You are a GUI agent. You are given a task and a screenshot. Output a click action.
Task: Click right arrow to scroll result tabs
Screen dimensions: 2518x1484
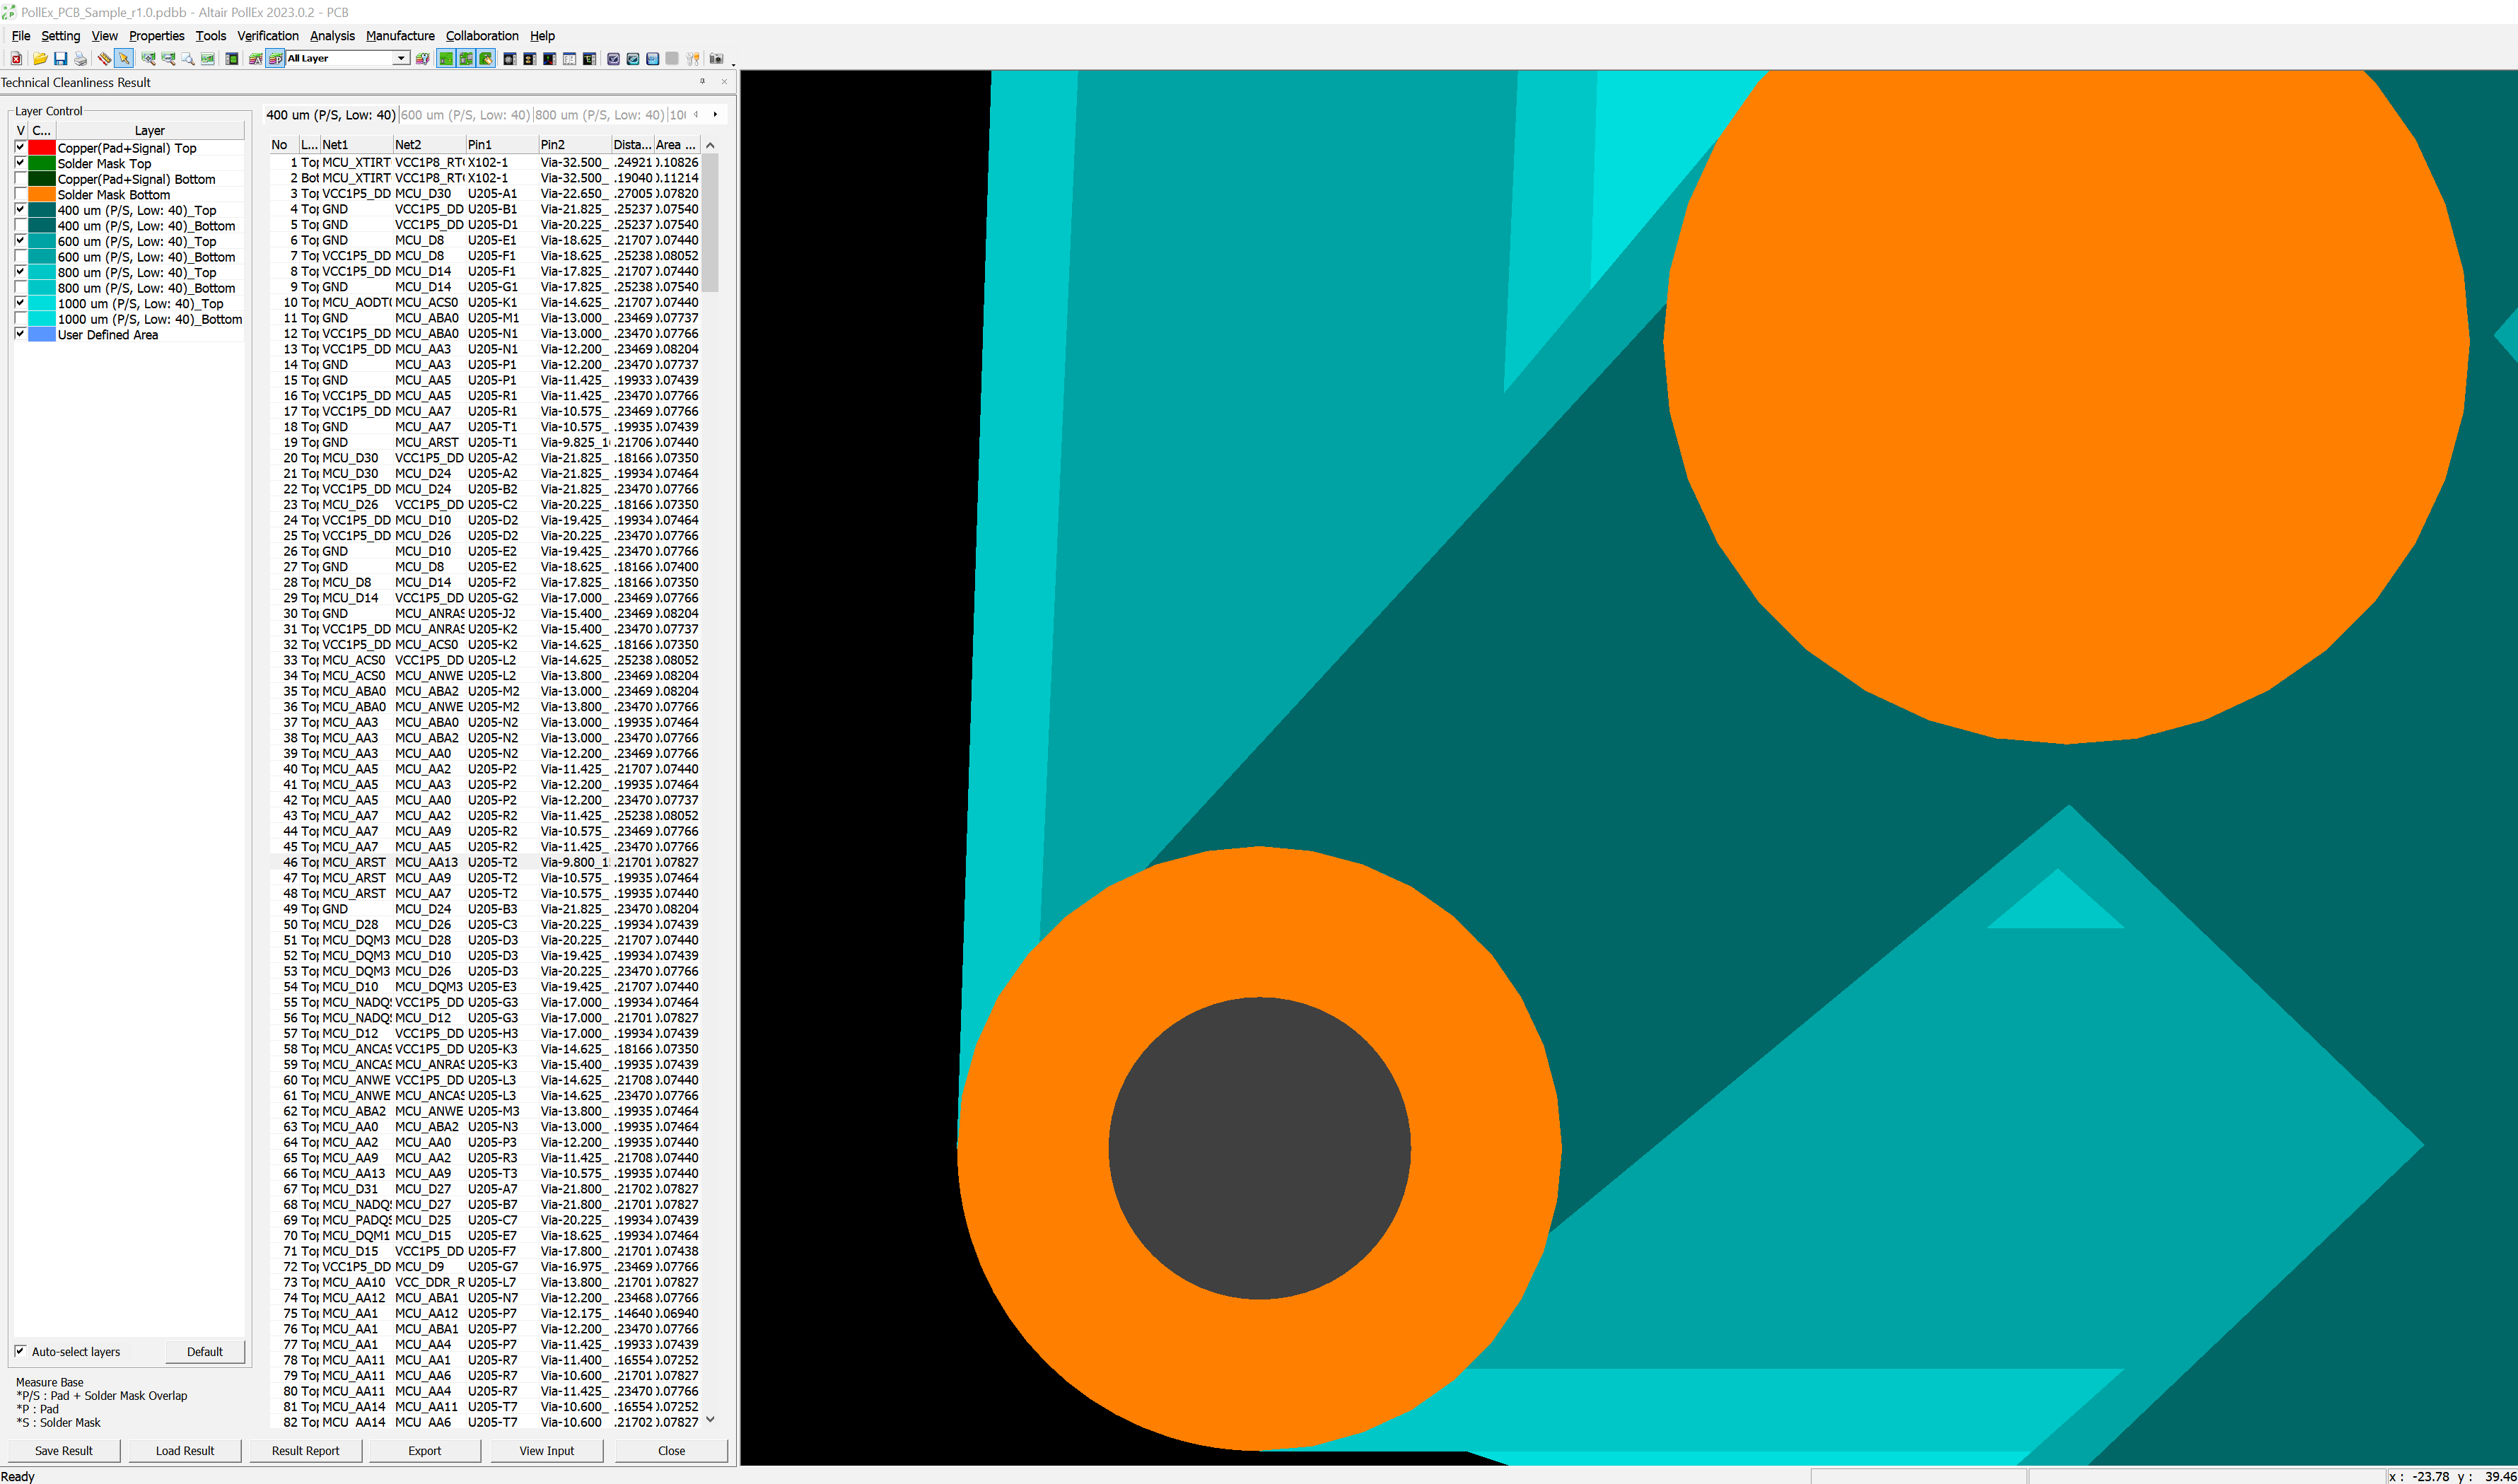click(715, 115)
